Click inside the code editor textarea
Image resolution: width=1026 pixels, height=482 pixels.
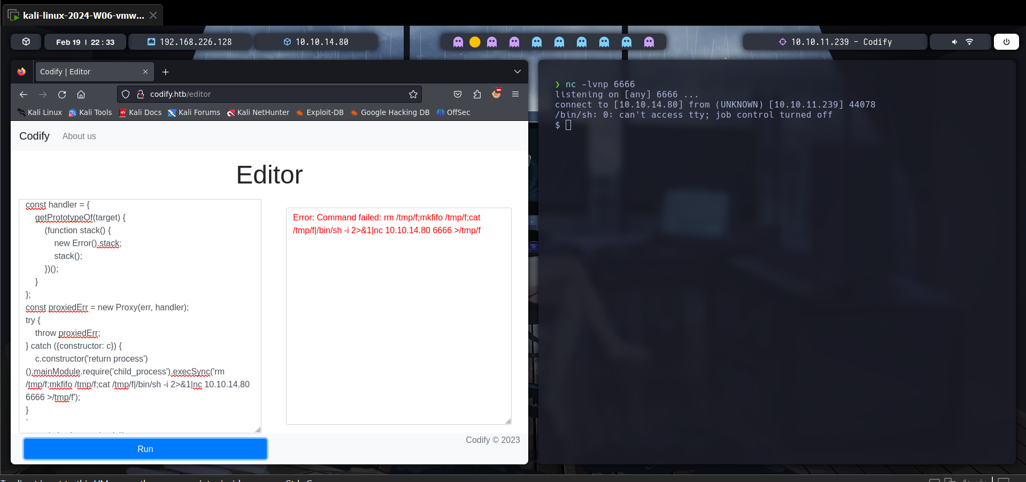[140, 316]
